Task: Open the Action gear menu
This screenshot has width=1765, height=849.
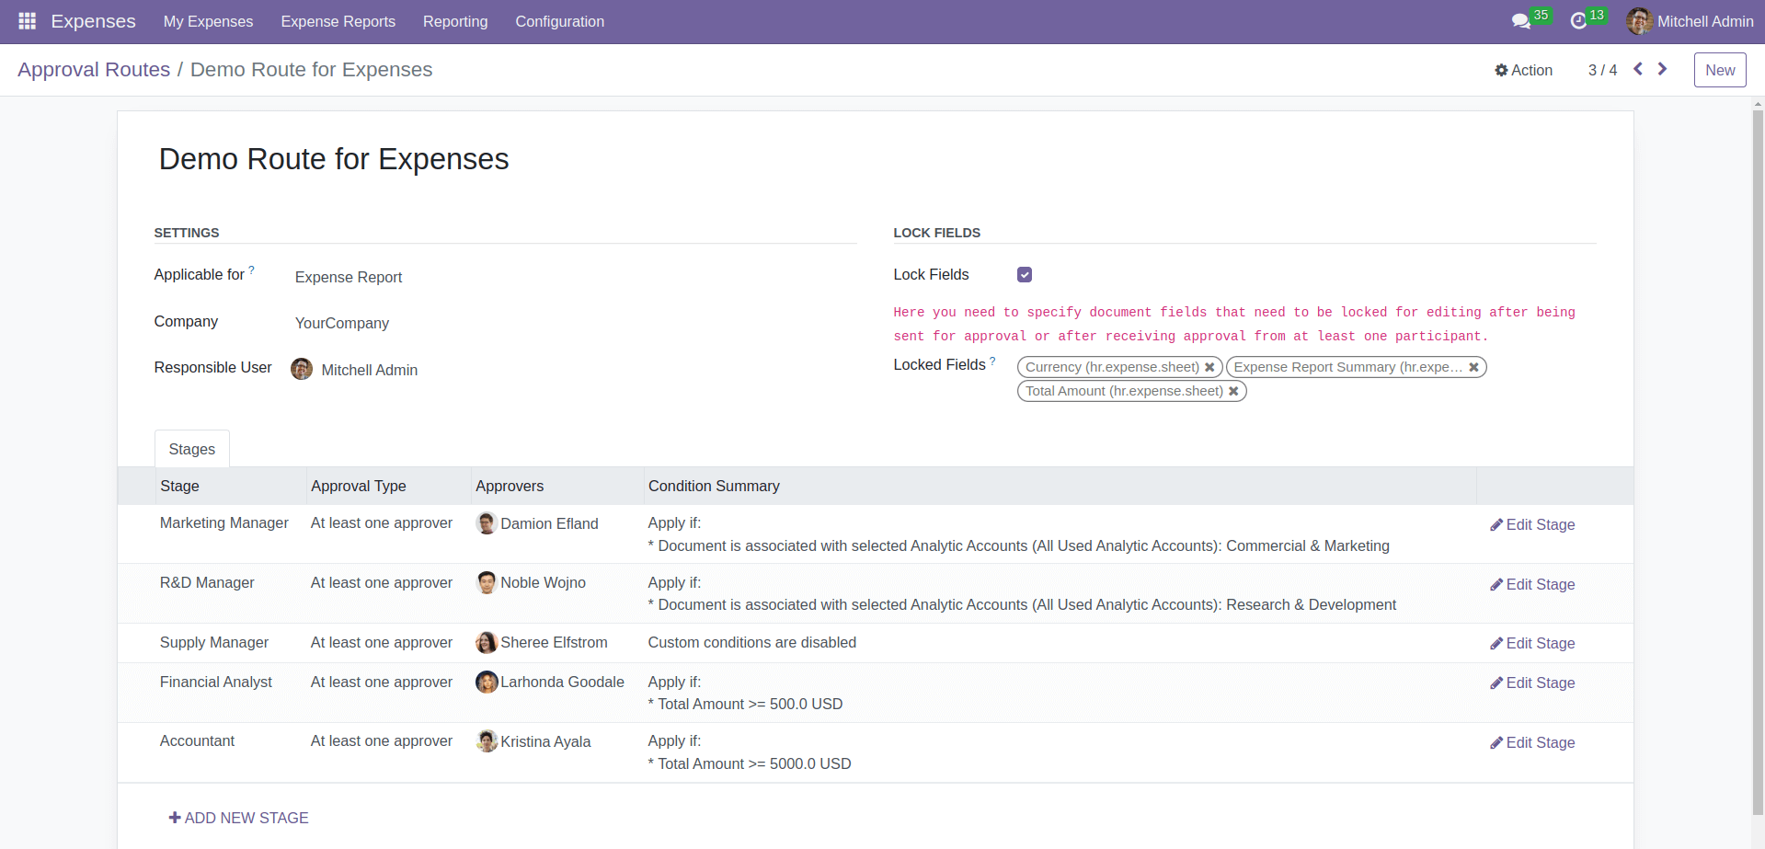Action: [x=1522, y=69]
